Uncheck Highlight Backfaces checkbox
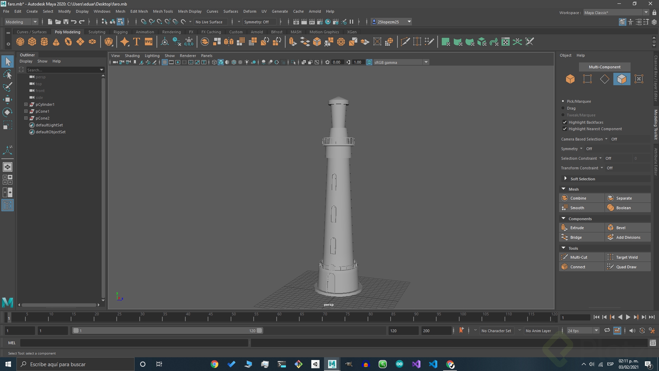This screenshot has width=659, height=371. [x=565, y=122]
